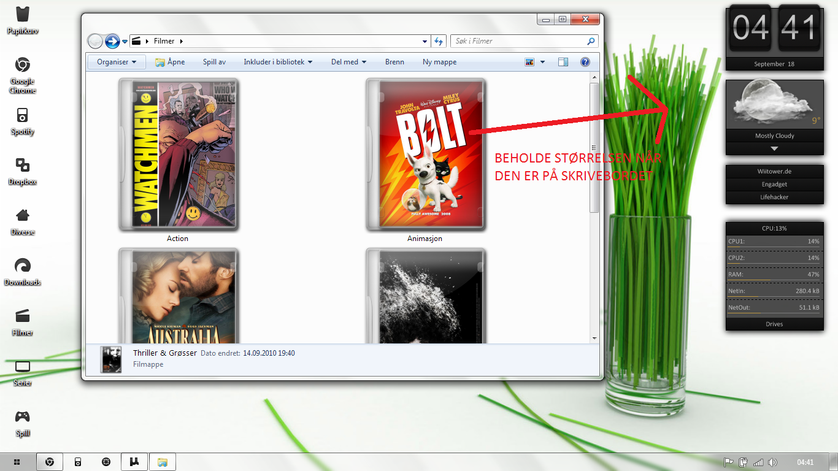Open Action Center flag in system tray
Viewport: 838px width, 471px height.
coord(729,462)
